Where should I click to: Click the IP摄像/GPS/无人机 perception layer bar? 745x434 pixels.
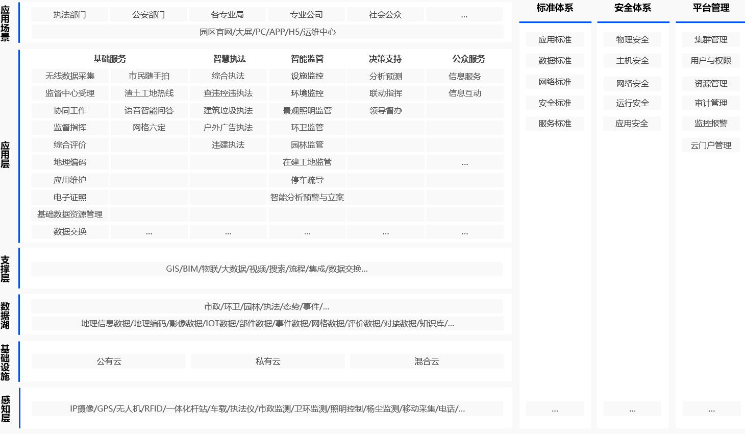coord(267,409)
